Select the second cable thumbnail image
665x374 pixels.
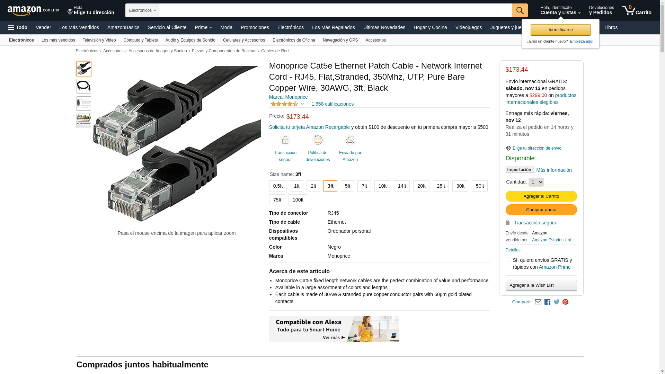coord(84,86)
